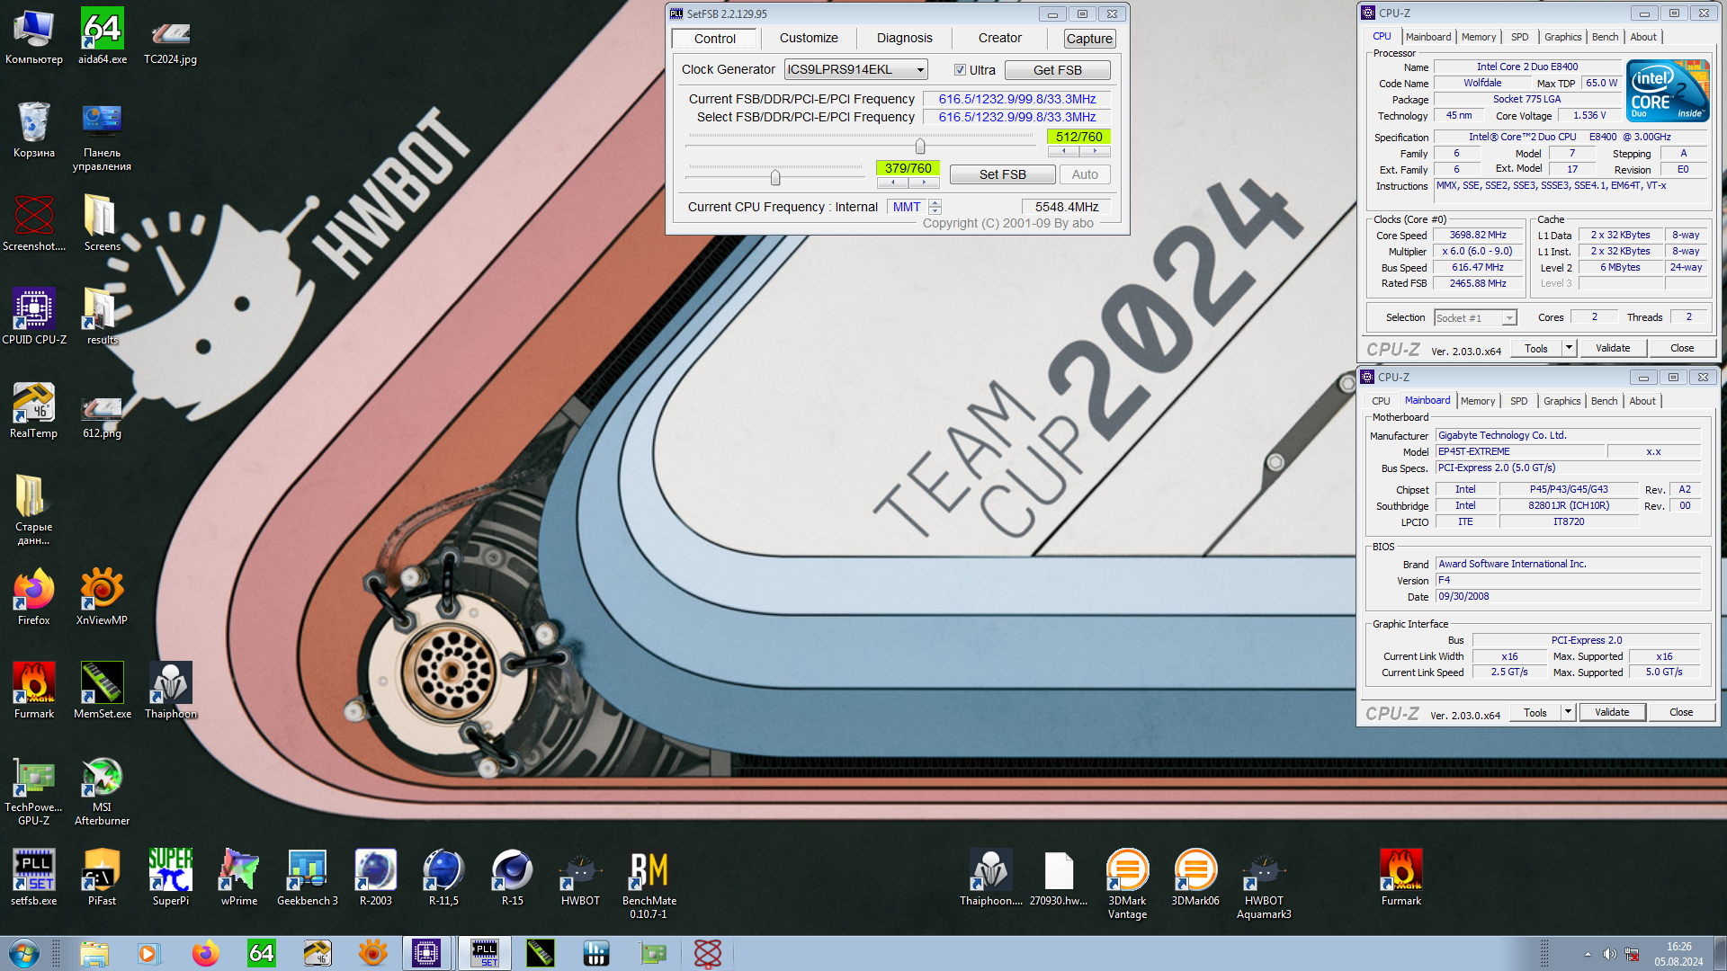The height and width of the screenshot is (971, 1727).
Task: Open 3DMark Vantage desktop shortcut
Action: click(1127, 885)
